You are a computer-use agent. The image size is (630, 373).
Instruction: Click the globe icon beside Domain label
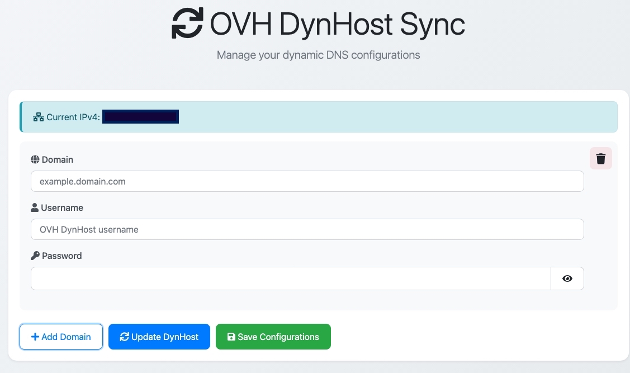(x=35, y=159)
